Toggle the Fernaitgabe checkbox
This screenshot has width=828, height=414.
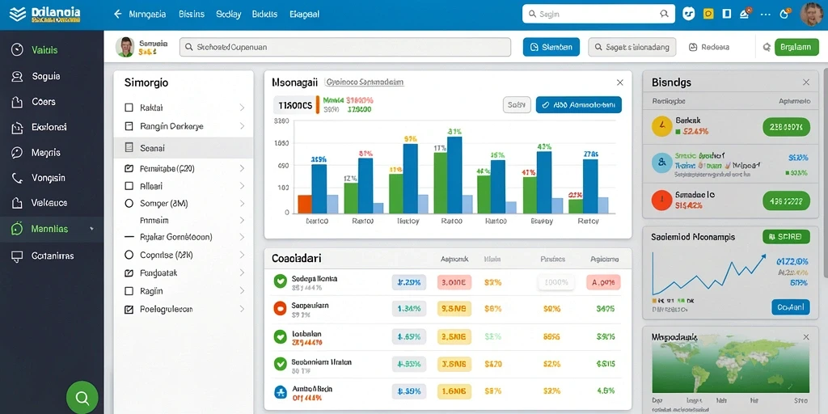coord(129,169)
